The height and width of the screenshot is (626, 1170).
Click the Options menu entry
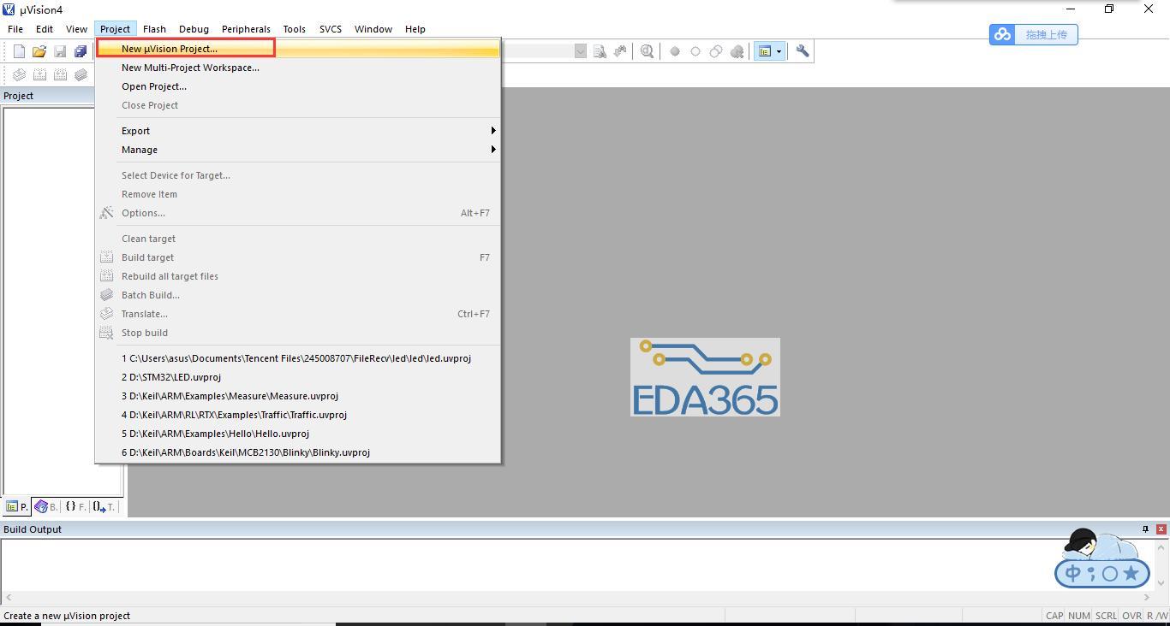[x=298, y=213]
